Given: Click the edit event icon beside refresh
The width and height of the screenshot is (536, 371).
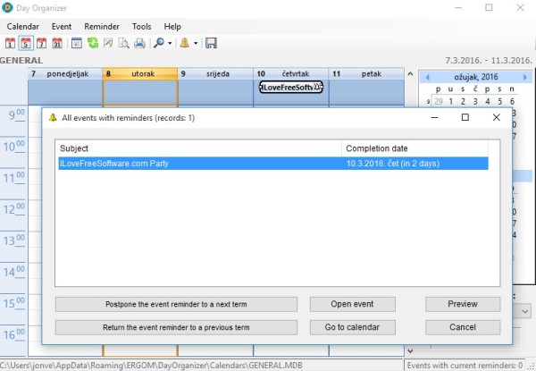Looking at the screenshot, I should click(x=108, y=43).
